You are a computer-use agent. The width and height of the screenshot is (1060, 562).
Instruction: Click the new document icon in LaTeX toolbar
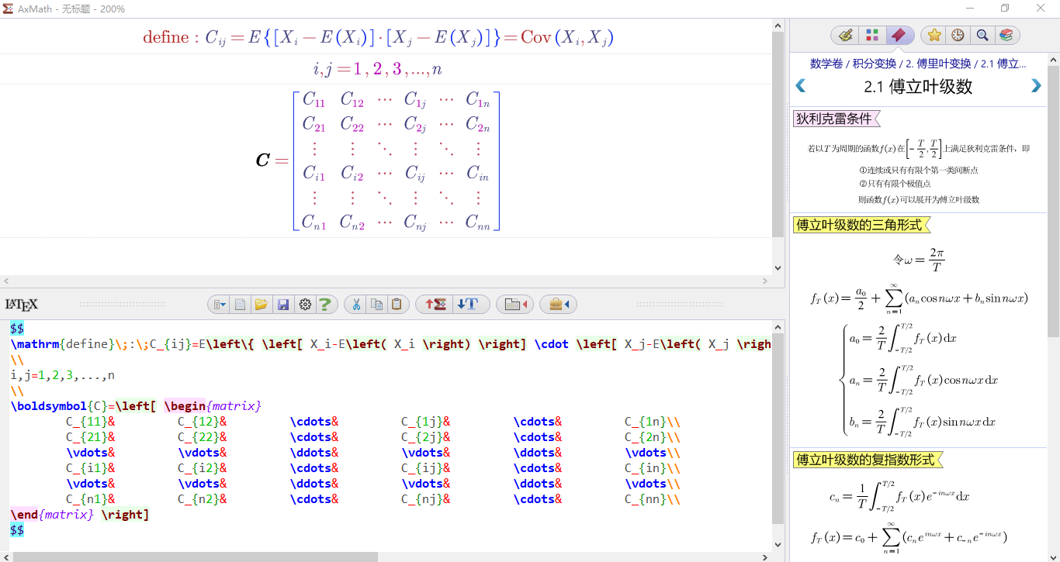tap(241, 305)
